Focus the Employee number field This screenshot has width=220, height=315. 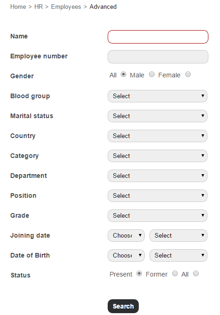[x=158, y=57]
